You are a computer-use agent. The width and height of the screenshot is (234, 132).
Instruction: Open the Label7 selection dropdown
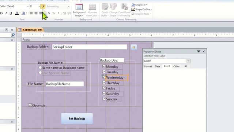(188, 61)
